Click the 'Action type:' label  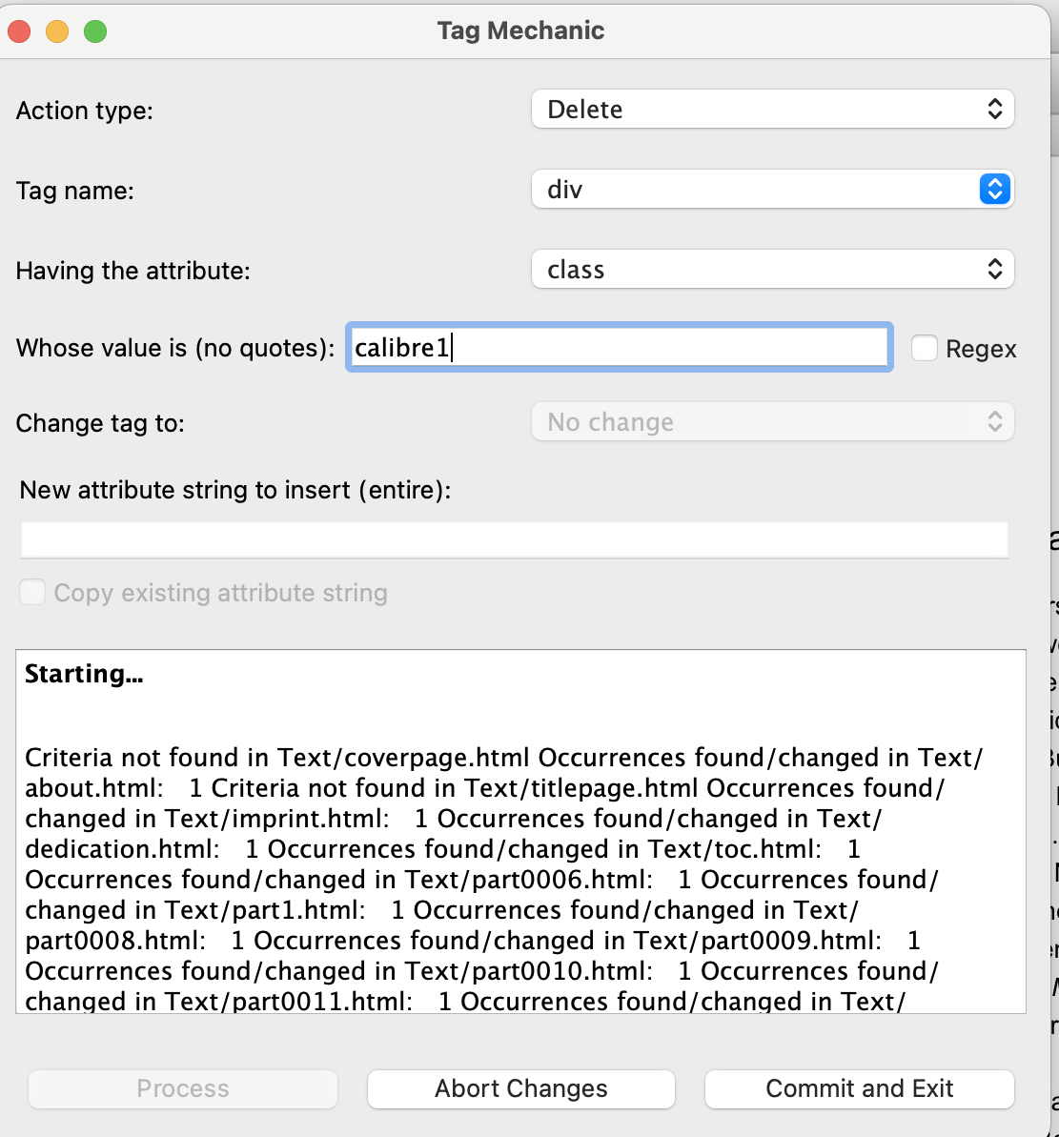(x=85, y=111)
